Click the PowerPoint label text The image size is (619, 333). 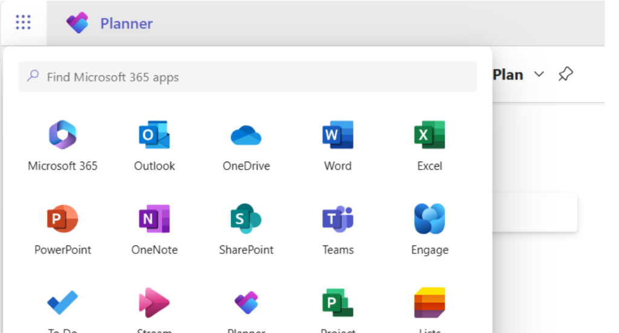coord(62,250)
